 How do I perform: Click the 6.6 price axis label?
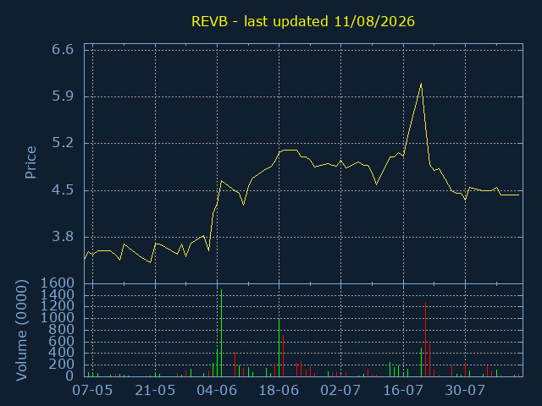point(63,50)
